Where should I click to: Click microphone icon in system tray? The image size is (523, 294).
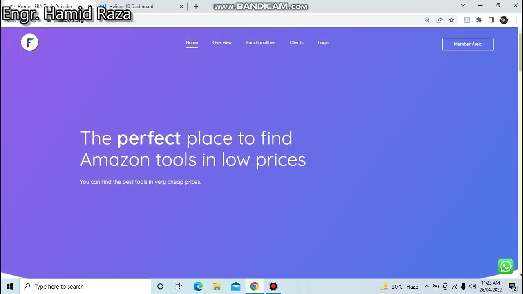pyautogui.click(x=463, y=287)
